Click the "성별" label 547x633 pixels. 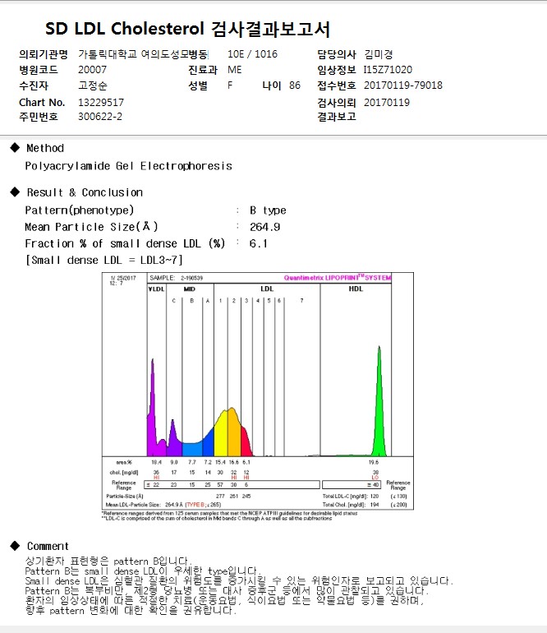pyautogui.click(x=198, y=85)
